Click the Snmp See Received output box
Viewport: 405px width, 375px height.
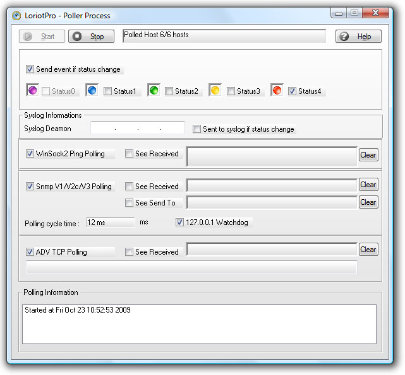[272, 185]
